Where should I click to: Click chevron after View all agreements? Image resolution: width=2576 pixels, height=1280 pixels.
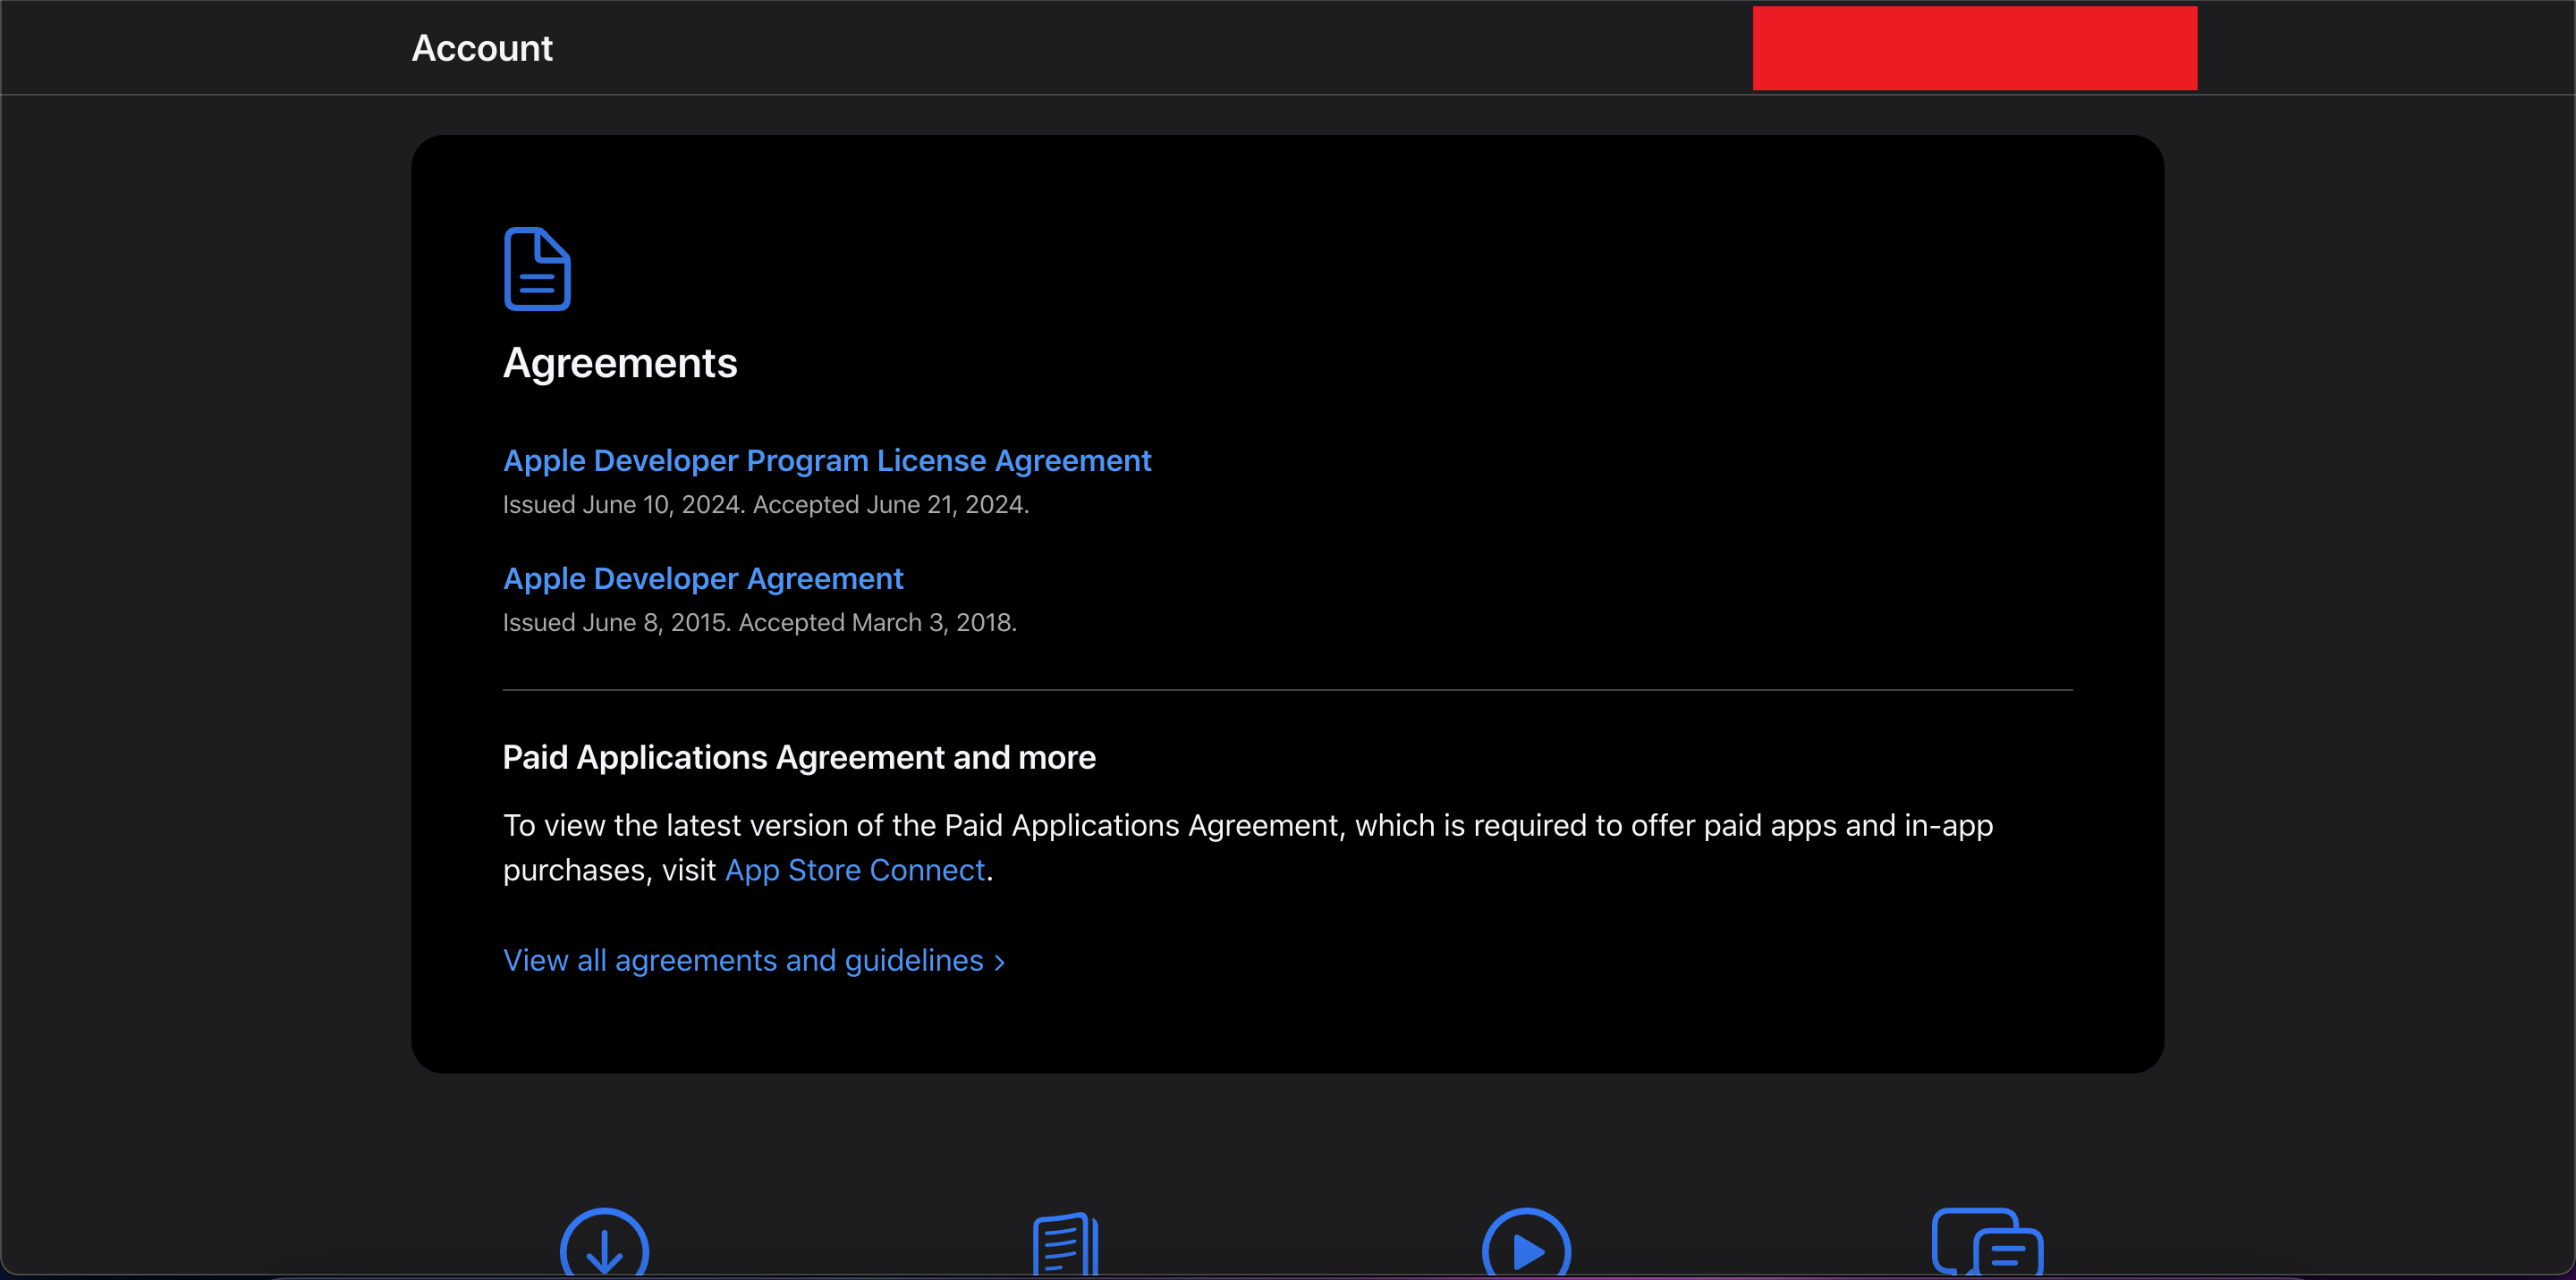[x=999, y=963]
